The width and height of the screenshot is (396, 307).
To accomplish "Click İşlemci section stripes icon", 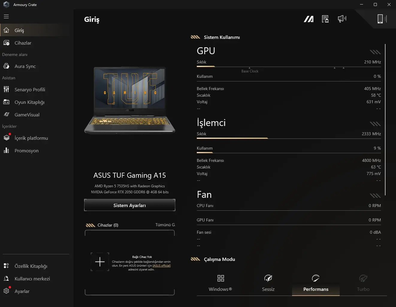I will point(375,124).
